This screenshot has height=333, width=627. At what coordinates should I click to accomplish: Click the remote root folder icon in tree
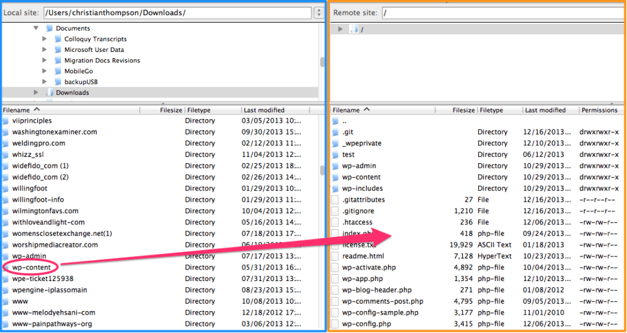click(353, 29)
